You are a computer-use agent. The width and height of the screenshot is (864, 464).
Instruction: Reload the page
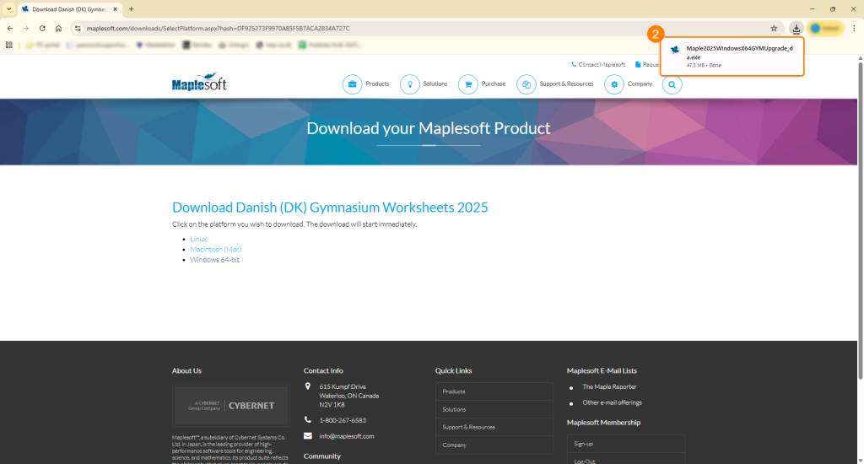pos(42,28)
